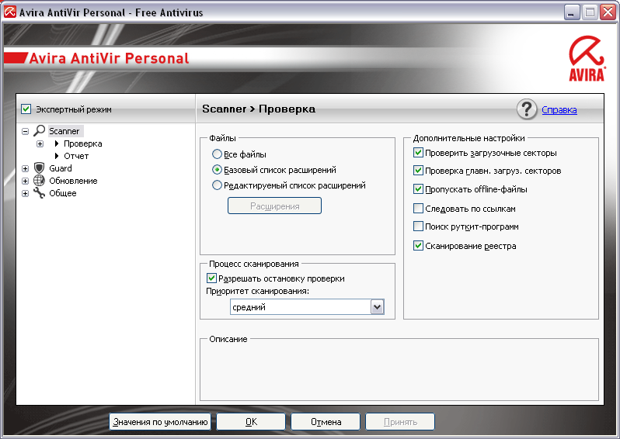Select Guard tree item

point(61,168)
